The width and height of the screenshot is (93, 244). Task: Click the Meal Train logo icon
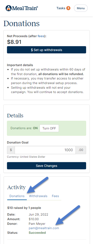click(8, 8)
